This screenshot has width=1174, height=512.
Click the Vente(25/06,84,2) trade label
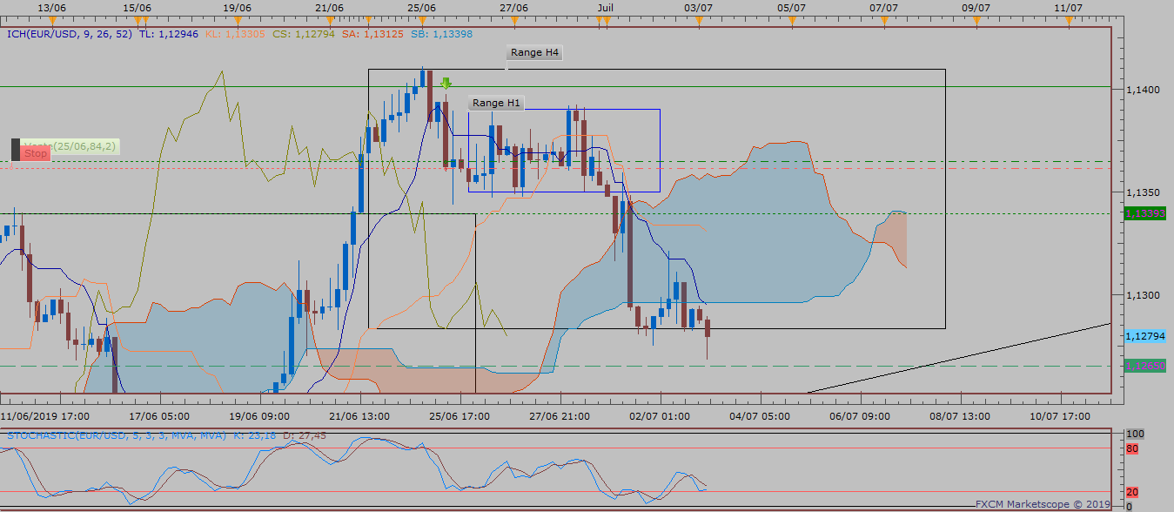coord(70,146)
